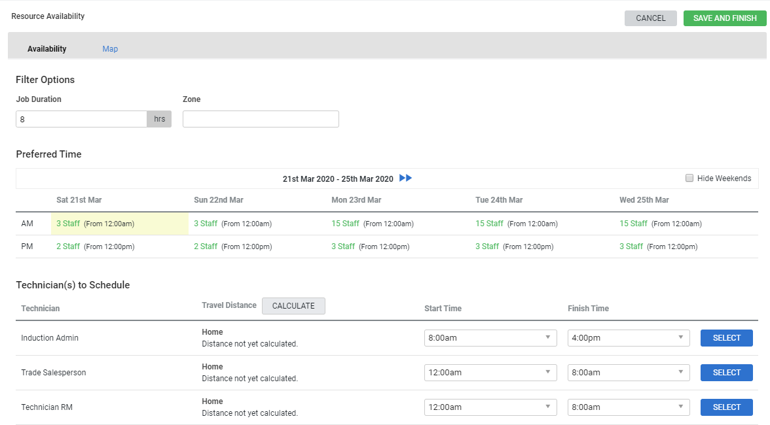Click the Sun 22nd Mar column header
Screen dimensions: 770x425
pyautogui.click(x=219, y=200)
